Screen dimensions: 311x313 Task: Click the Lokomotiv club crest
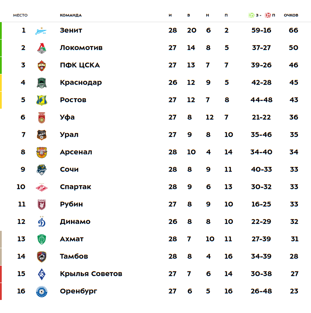point(42,48)
